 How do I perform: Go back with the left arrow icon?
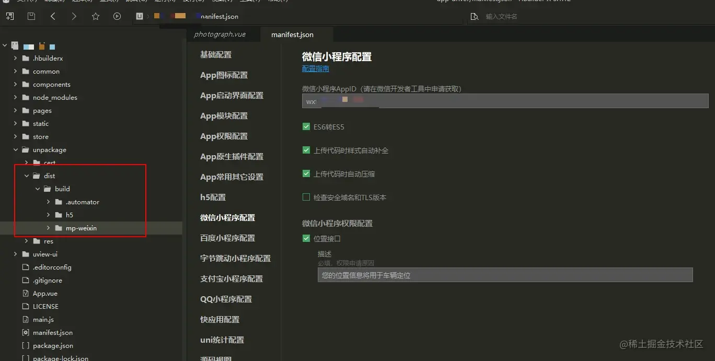(x=53, y=16)
